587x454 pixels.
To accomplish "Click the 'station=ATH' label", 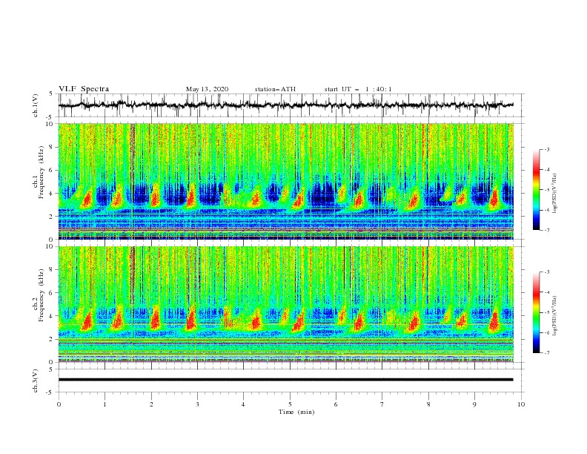I will 275,89.
